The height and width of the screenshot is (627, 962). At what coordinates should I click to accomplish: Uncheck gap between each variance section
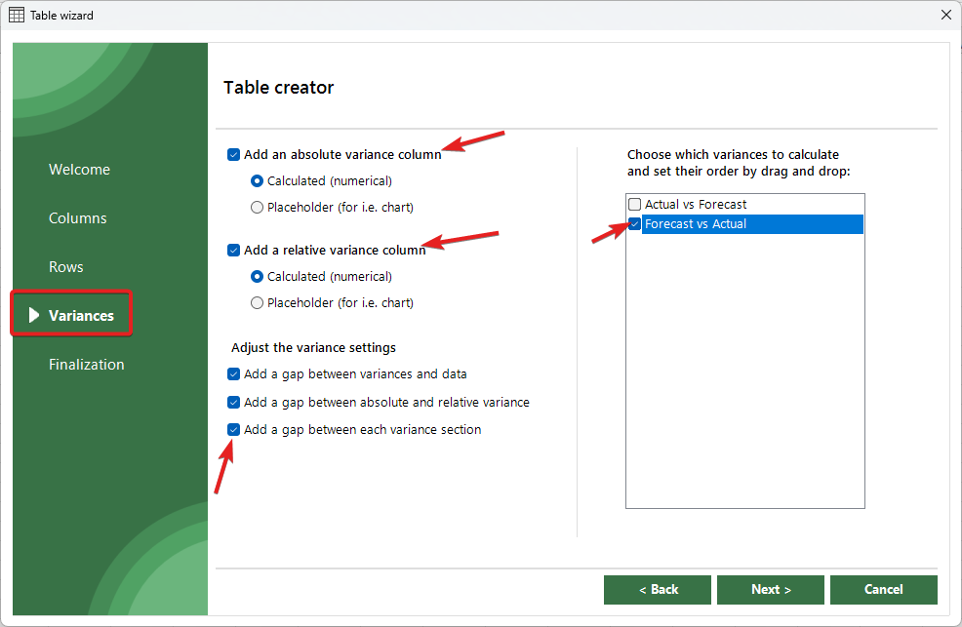pos(233,429)
